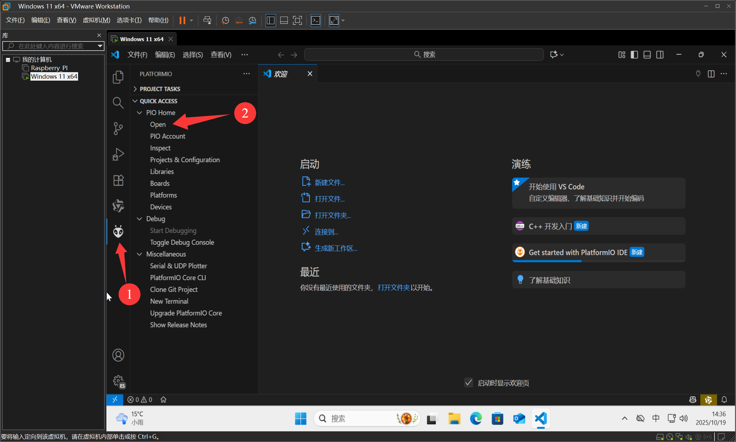Viewport: 736px width, 442px height.
Task: Collapse the PIO Home section
Action: 140,112
